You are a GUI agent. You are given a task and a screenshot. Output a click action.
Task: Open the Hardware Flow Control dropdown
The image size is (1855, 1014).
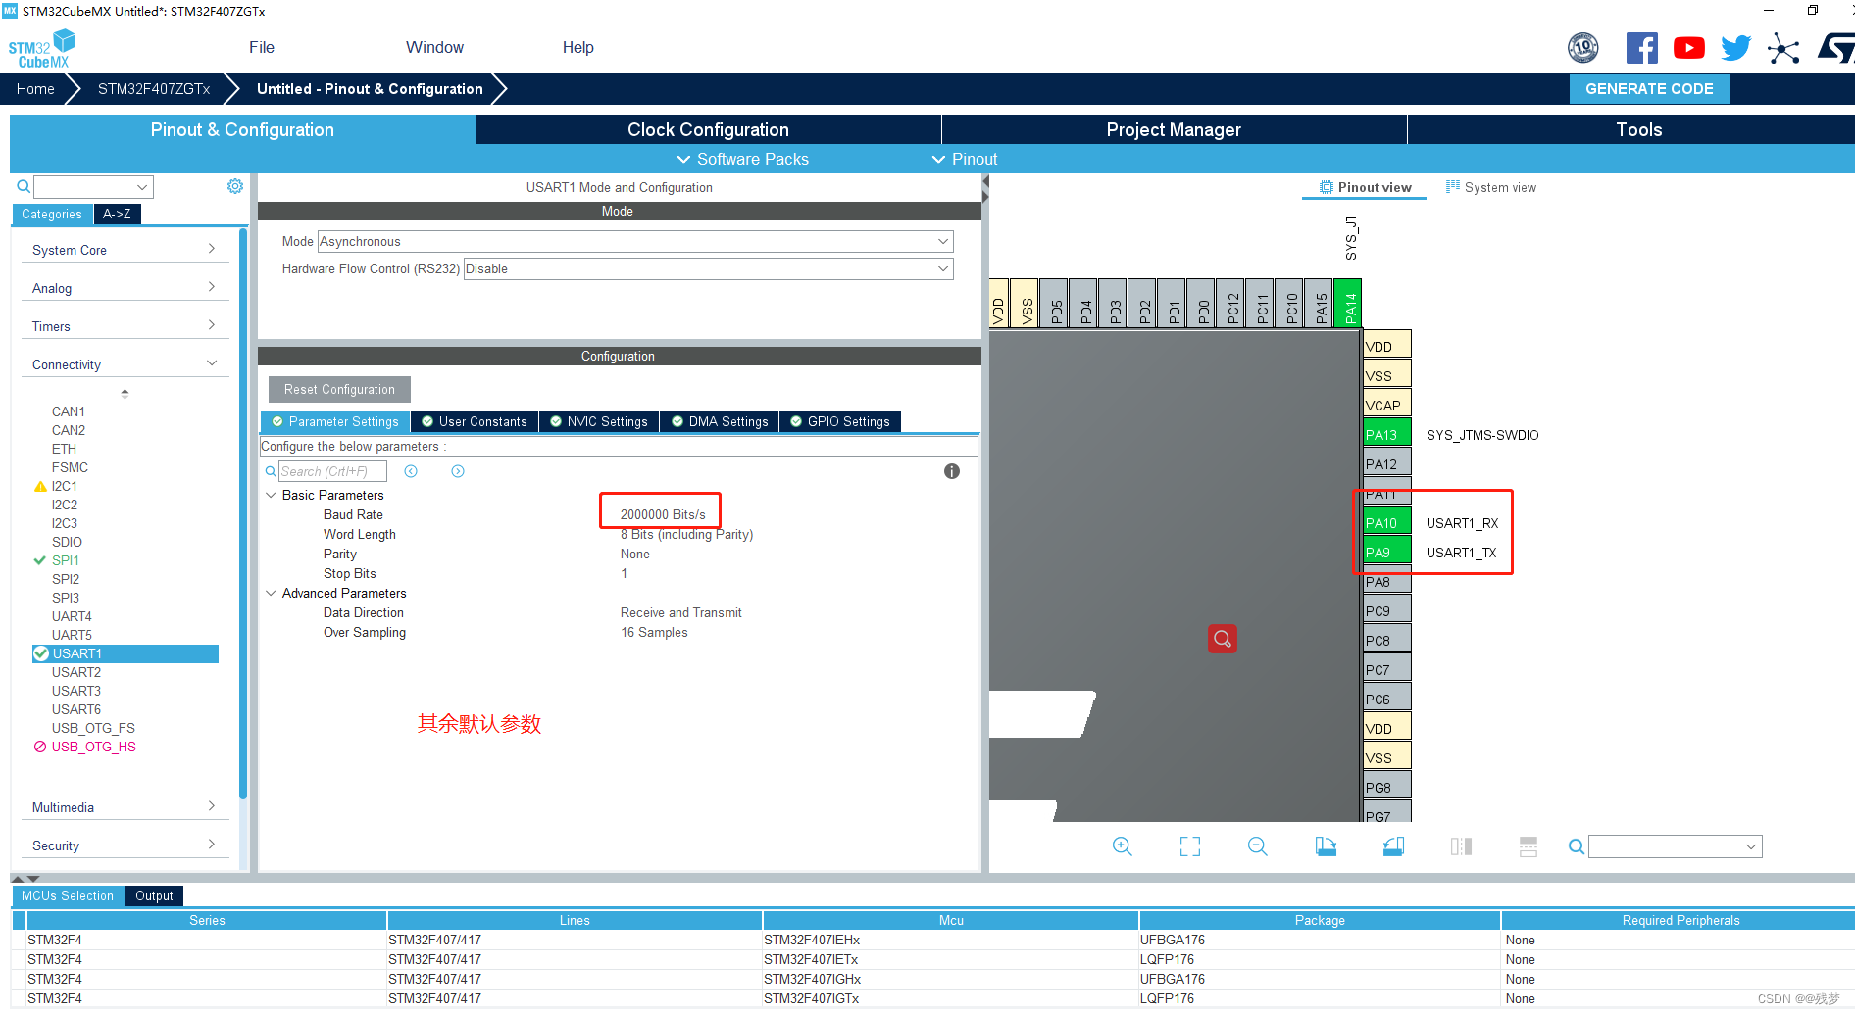708,268
